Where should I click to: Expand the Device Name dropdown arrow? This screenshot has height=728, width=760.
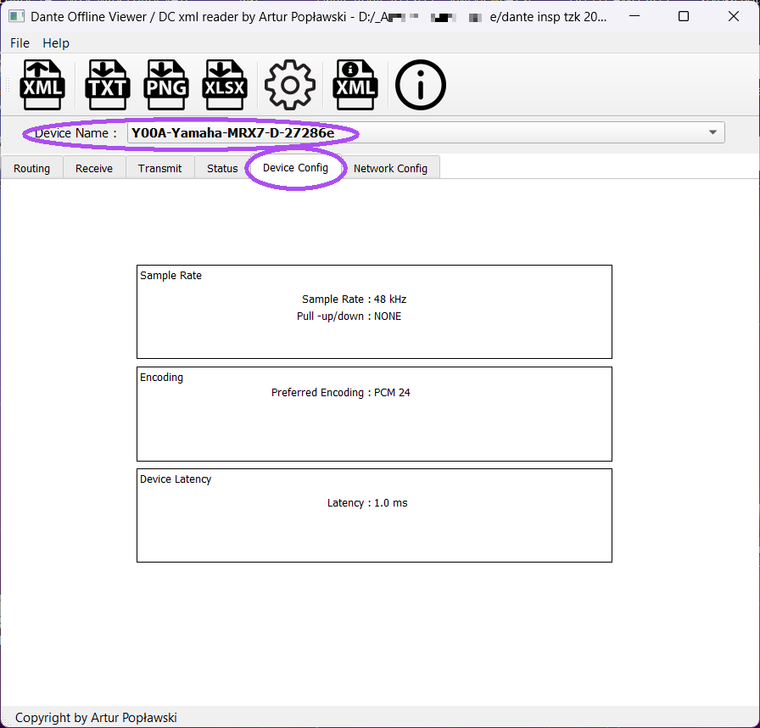[x=712, y=132]
